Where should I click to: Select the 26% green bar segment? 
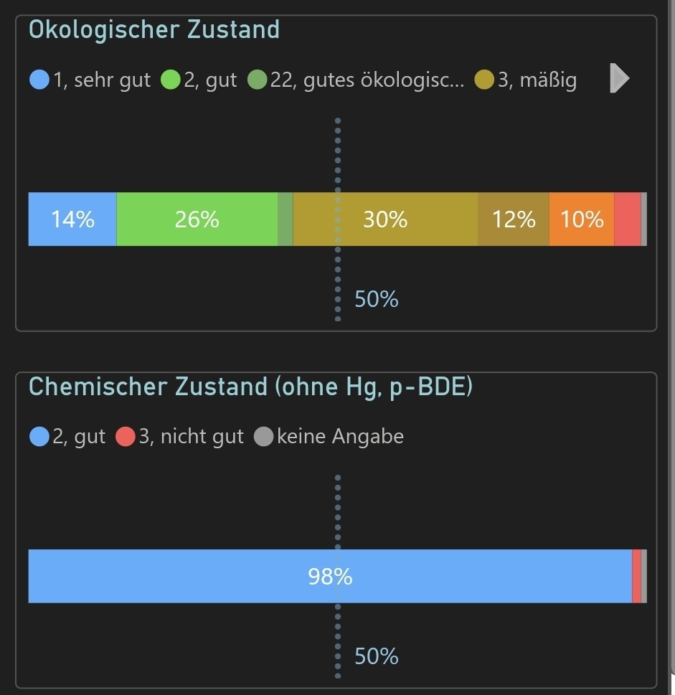197,219
